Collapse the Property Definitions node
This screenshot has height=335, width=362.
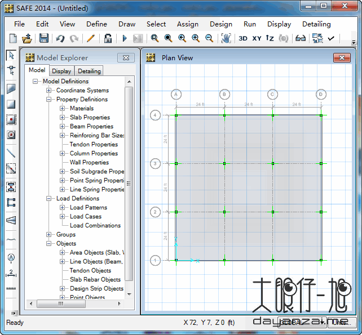[48, 99]
